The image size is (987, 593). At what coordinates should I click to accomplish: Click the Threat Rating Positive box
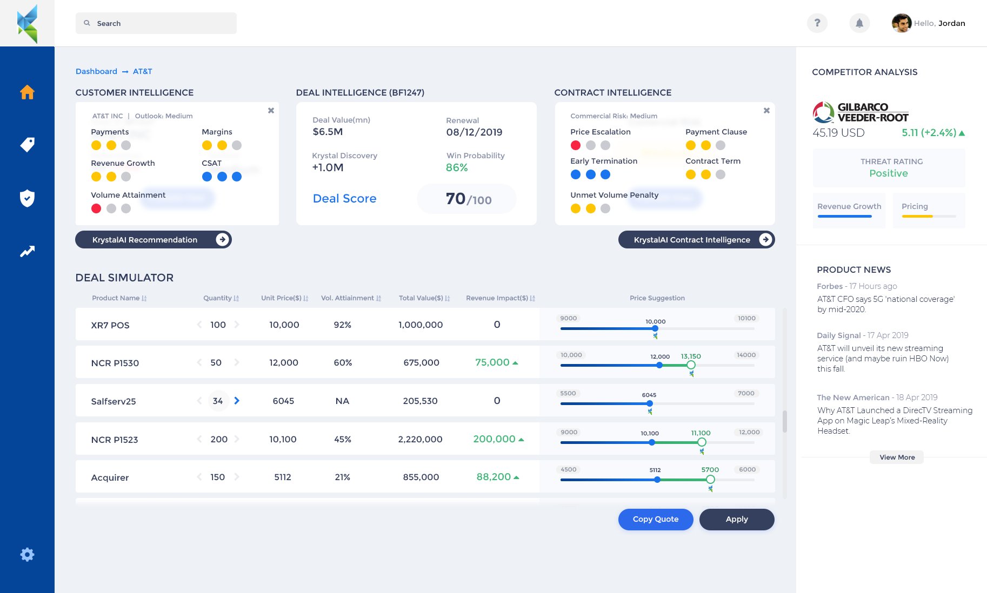pyautogui.click(x=889, y=168)
